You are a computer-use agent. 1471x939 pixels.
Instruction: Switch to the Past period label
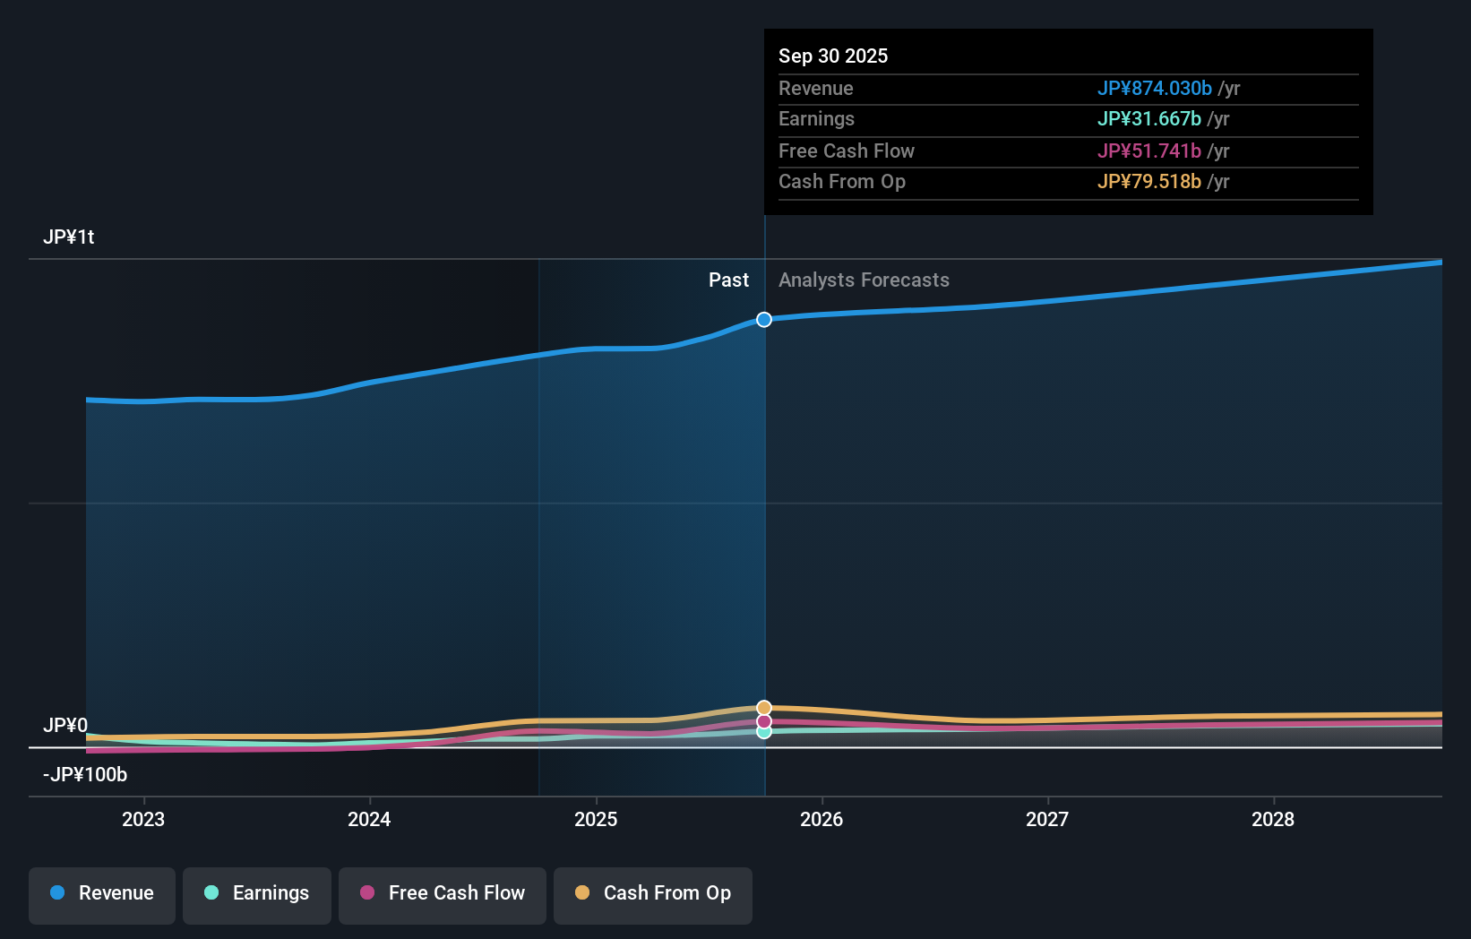728,280
